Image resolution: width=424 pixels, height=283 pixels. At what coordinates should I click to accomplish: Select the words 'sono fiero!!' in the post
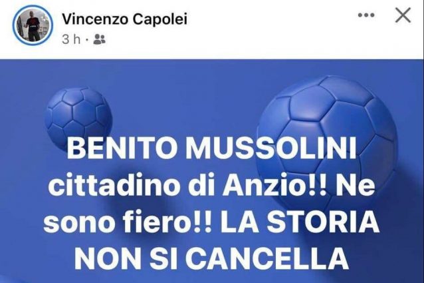(127, 223)
